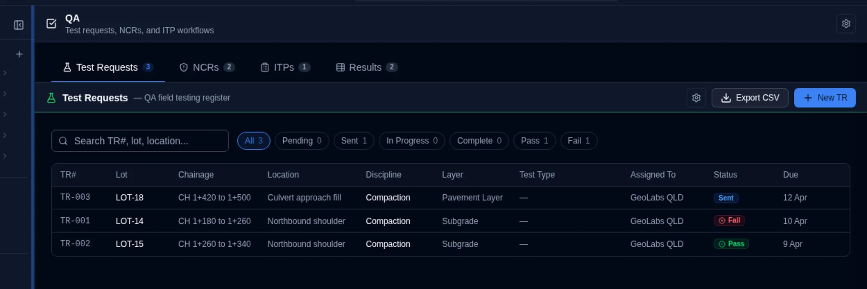Click Pavement Layer cell in TR-003 row
The width and height of the screenshot is (867, 289).
pyautogui.click(x=472, y=198)
